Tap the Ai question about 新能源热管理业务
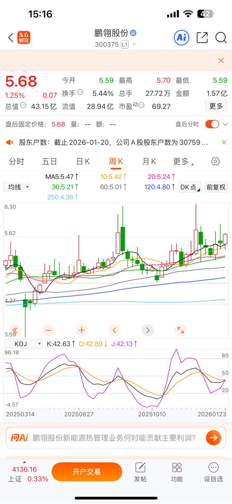 coord(114,438)
